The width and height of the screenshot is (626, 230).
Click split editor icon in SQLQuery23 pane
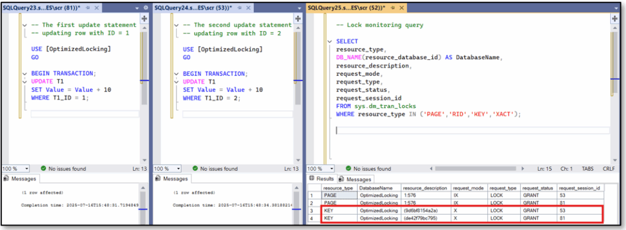click(x=144, y=18)
